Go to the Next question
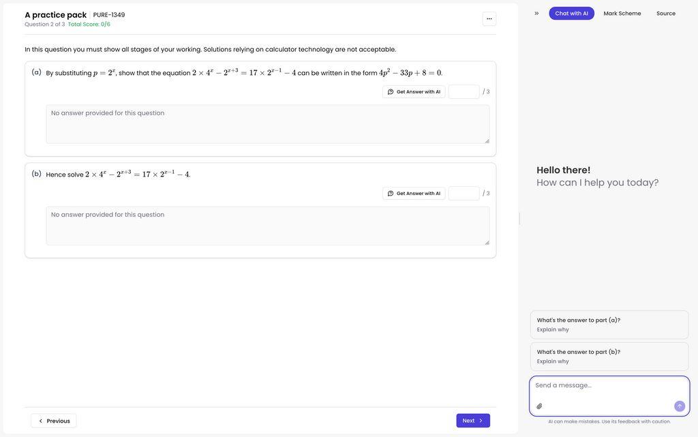The image size is (698, 437). [x=473, y=421]
